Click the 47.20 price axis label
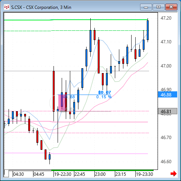The image size is (181, 181). pyautogui.click(x=166, y=18)
